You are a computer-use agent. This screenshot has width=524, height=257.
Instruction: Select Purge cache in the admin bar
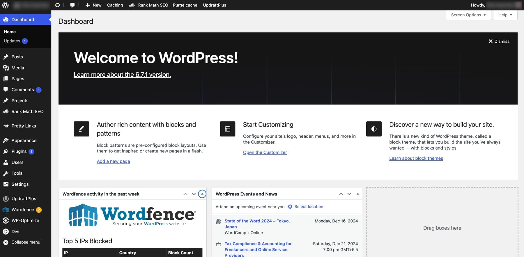(x=185, y=5)
